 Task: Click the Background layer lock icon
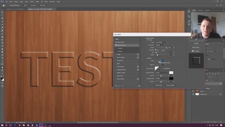point(220,94)
